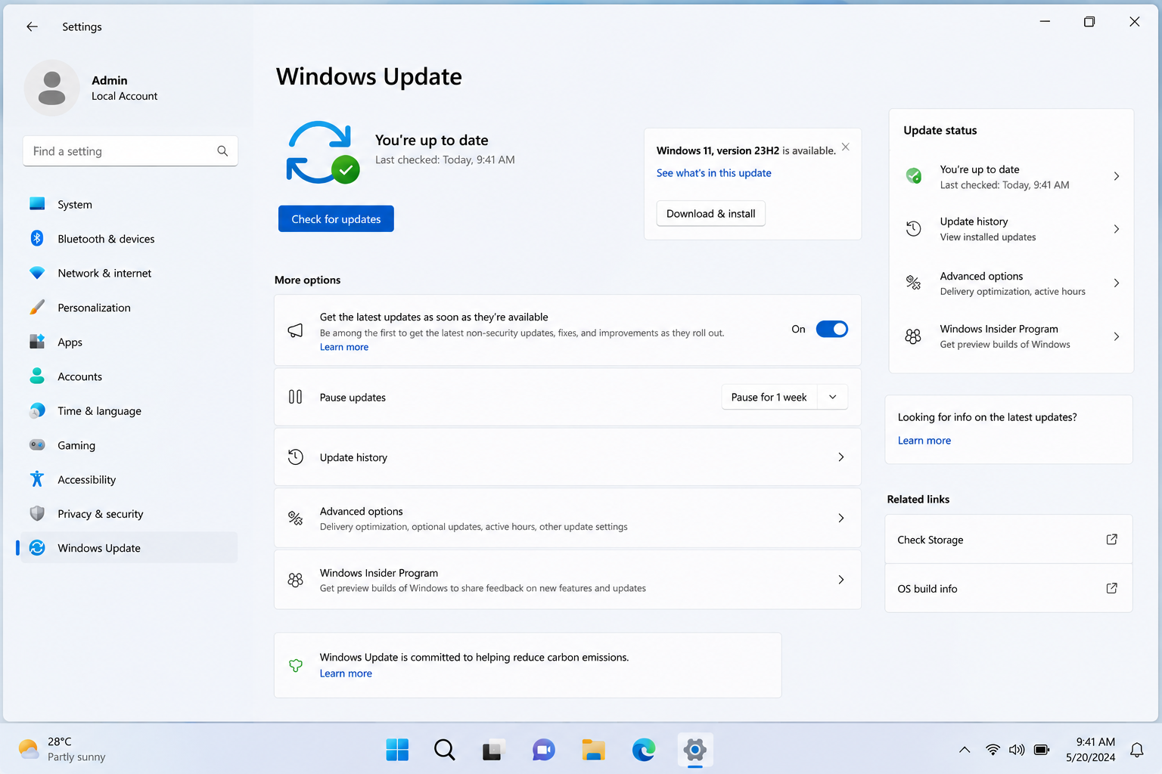Dismiss the version 23H2 available notice

click(x=846, y=147)
